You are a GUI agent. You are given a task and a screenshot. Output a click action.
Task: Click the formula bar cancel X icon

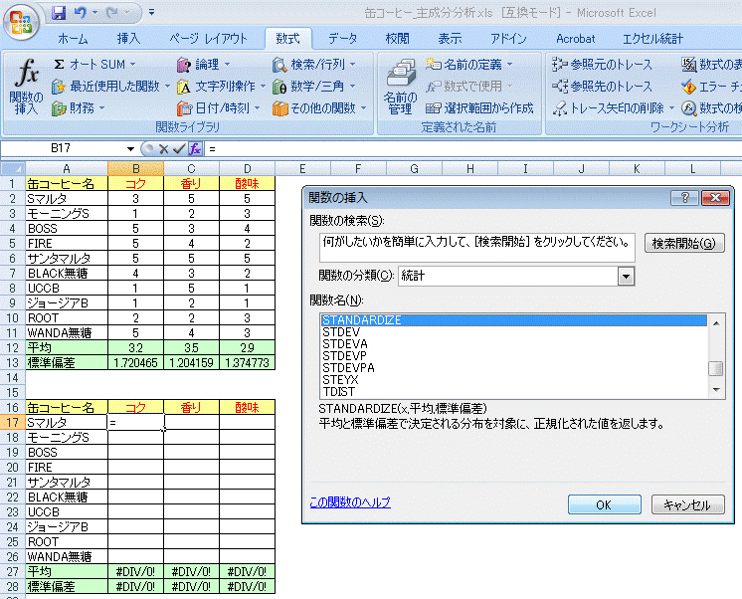point(164,148)
